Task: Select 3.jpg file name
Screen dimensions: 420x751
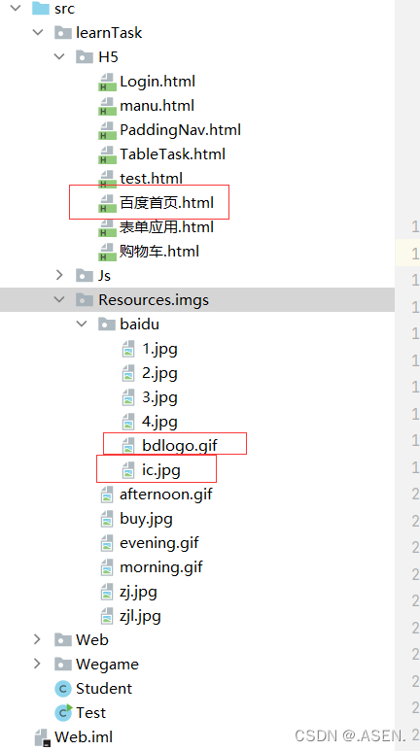Action: click(x=159, y=398)
